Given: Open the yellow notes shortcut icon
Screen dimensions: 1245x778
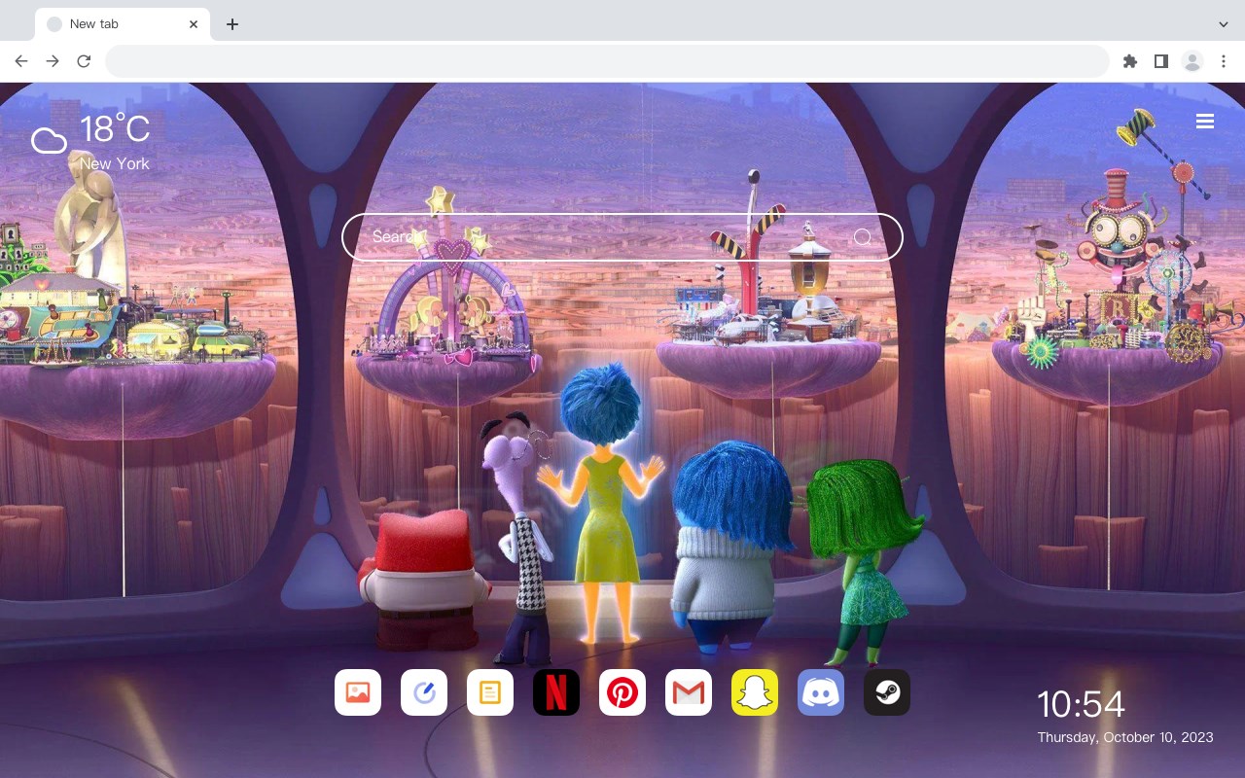Looking at the screenshot, I should (490, 692).
